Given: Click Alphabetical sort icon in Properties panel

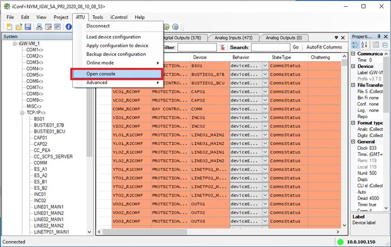Looking at the screenshot, I should [x=364, y=45].
